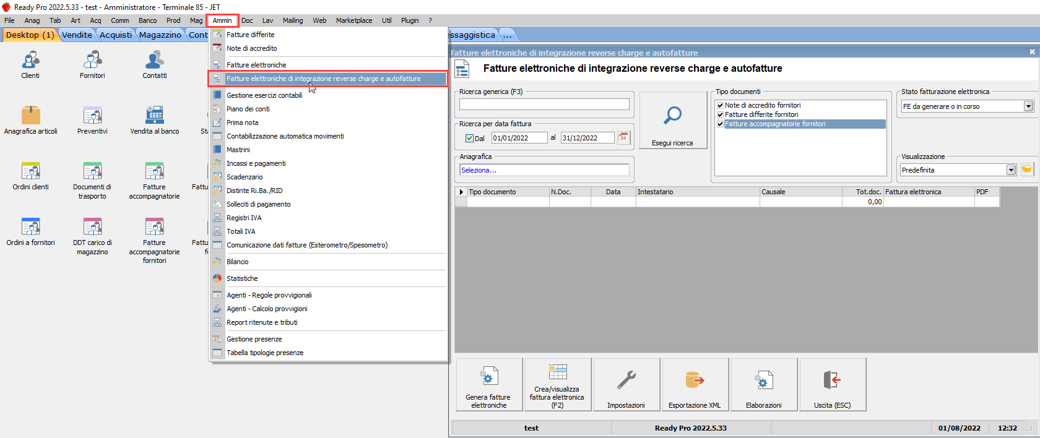This screenshot has height=438, width=1040.
Task: Select Prima nota menu entry
Action: [x=328, y=122]
